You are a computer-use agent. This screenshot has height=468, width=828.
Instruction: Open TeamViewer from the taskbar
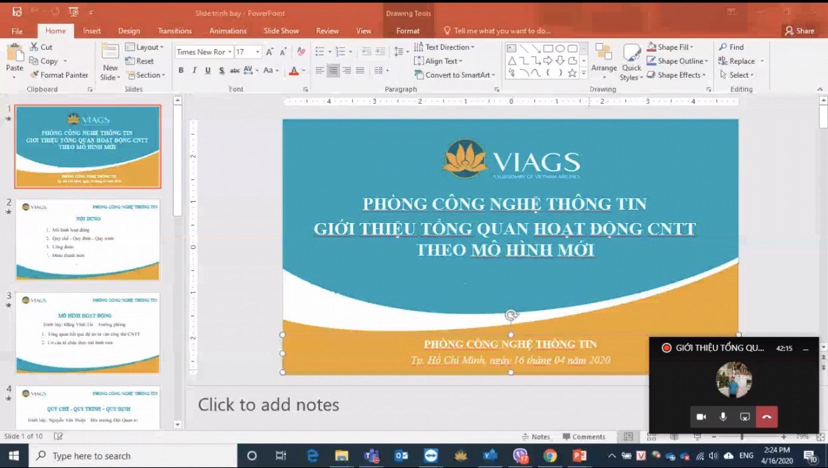click(431, 456)
